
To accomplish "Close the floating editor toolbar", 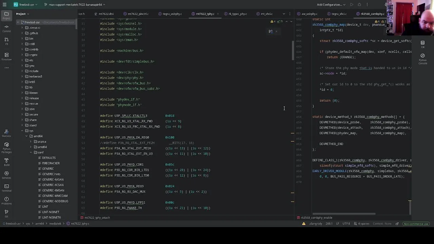I will (276, 32).
